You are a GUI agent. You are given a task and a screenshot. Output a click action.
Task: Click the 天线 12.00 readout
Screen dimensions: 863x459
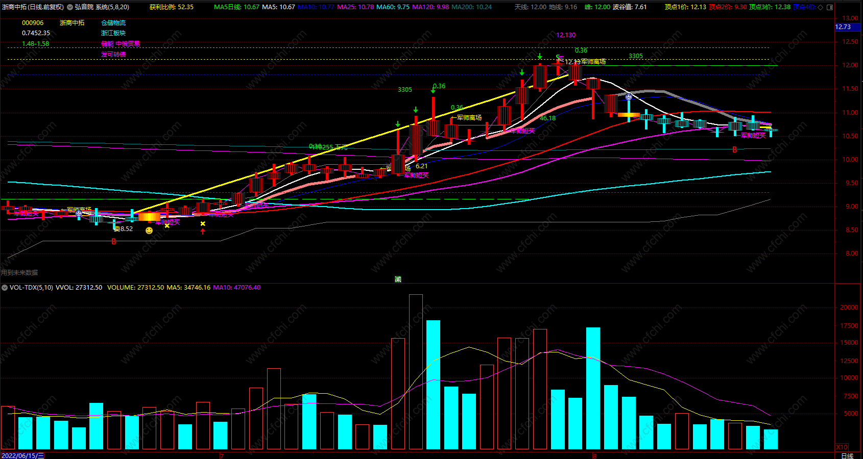(530, 7)
